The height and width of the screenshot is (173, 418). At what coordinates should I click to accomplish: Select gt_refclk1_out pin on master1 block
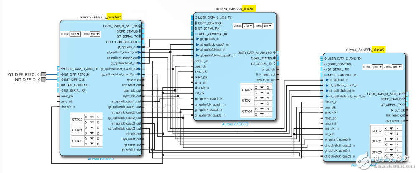(131, 150)
